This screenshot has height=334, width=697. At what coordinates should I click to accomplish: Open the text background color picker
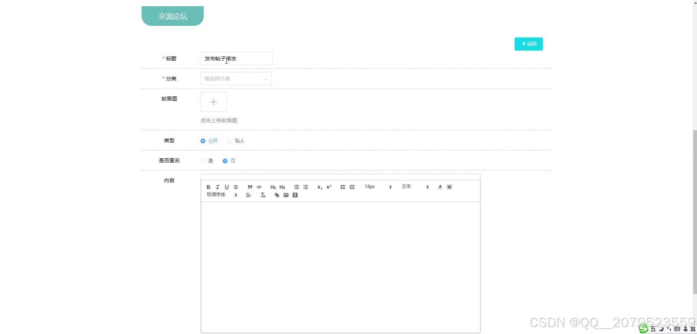point(449,187)
